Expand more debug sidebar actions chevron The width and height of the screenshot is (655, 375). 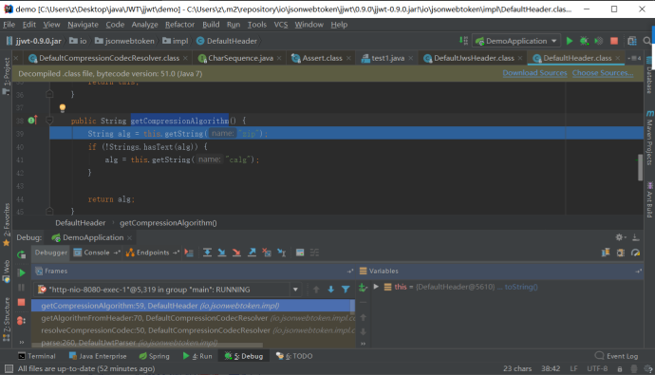pos(21,342)
